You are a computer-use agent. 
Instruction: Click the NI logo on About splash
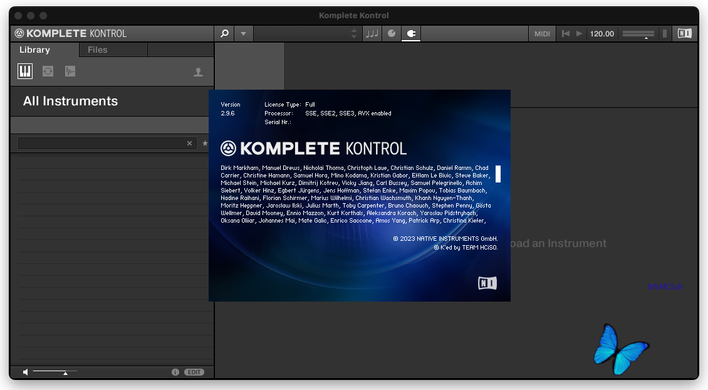click(487, 283)
